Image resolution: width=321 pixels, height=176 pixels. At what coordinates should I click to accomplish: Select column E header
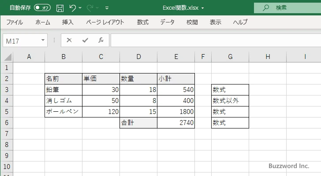176,57
